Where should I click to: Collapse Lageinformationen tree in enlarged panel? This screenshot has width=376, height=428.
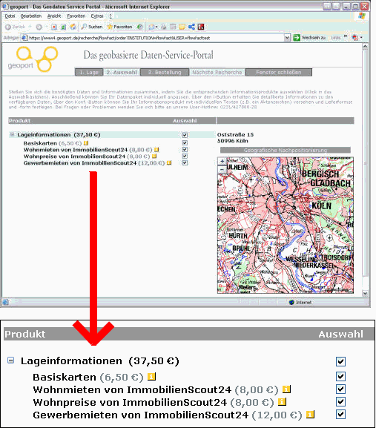pyautogui.click(x=10, y=360)
